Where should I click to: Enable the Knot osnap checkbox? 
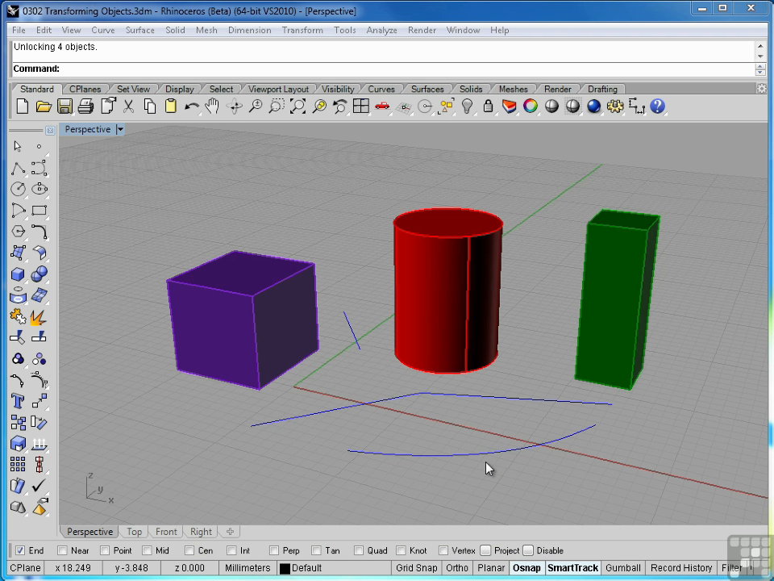(x=402, y=550)
